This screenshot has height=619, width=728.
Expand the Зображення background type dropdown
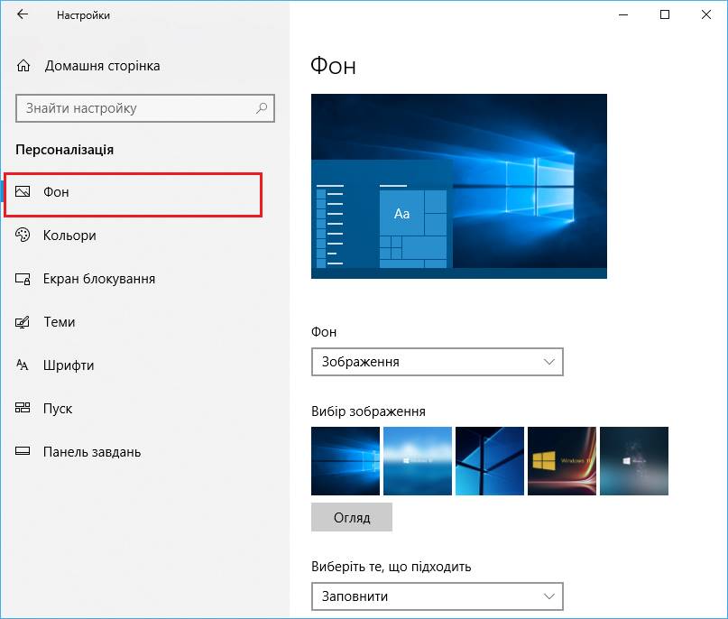(x=438, y=362)
